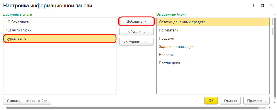Click the Добавить > button
The width and height of the screenshot is (277, 110).
click(x=136, y=22)
